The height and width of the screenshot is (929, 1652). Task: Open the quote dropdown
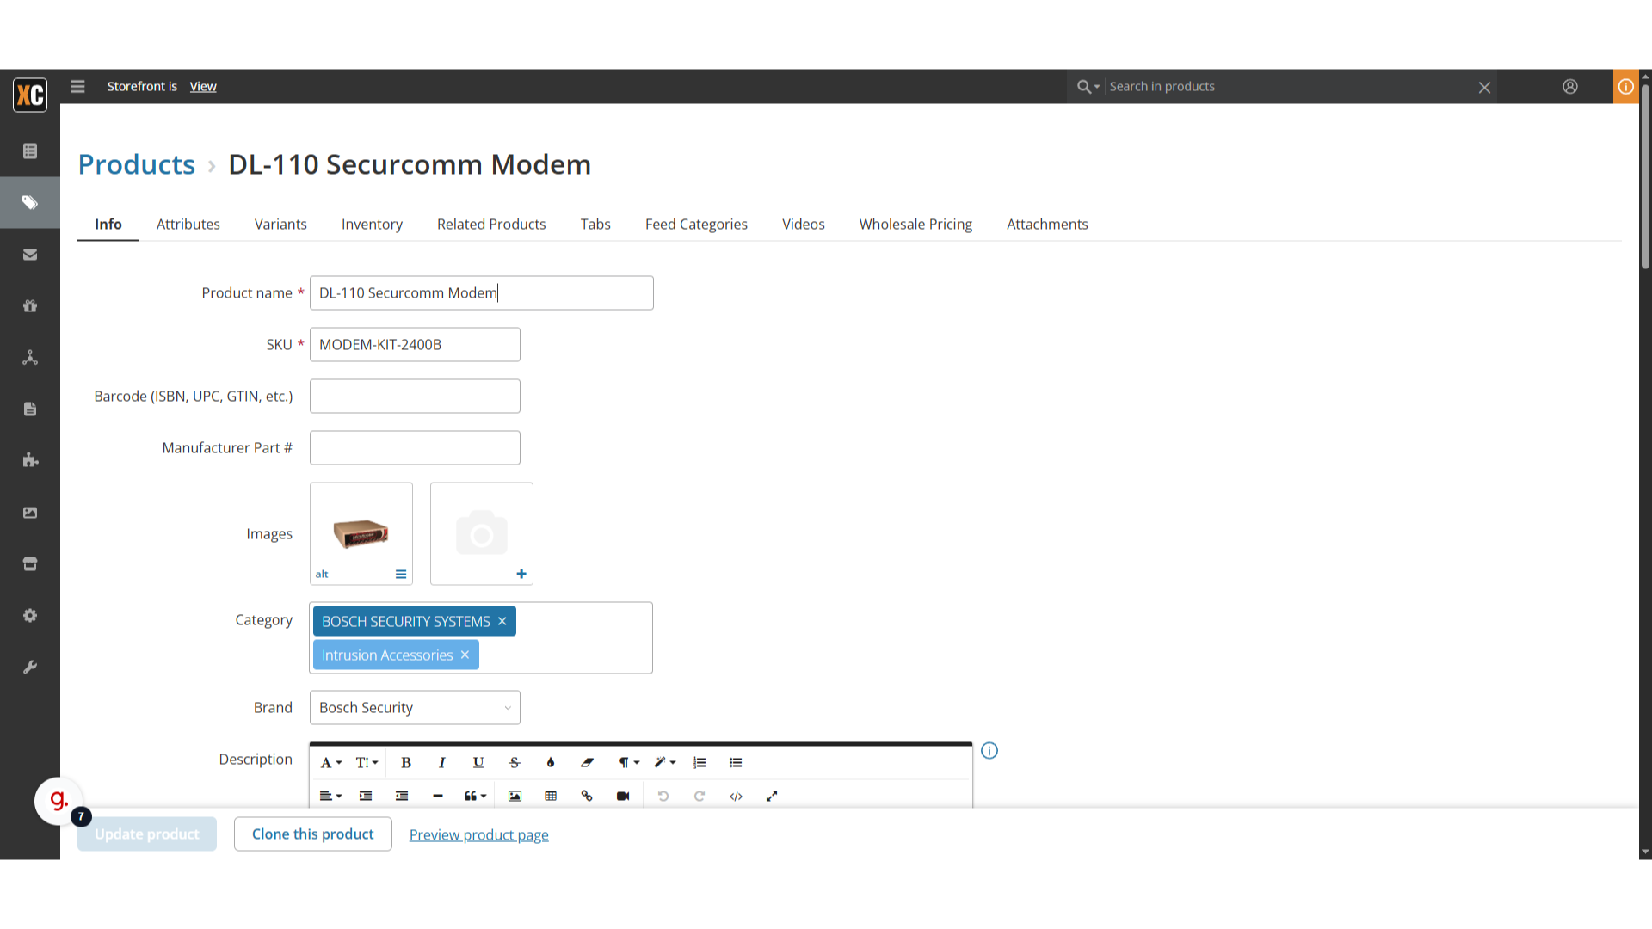click(x=476, y=796)
